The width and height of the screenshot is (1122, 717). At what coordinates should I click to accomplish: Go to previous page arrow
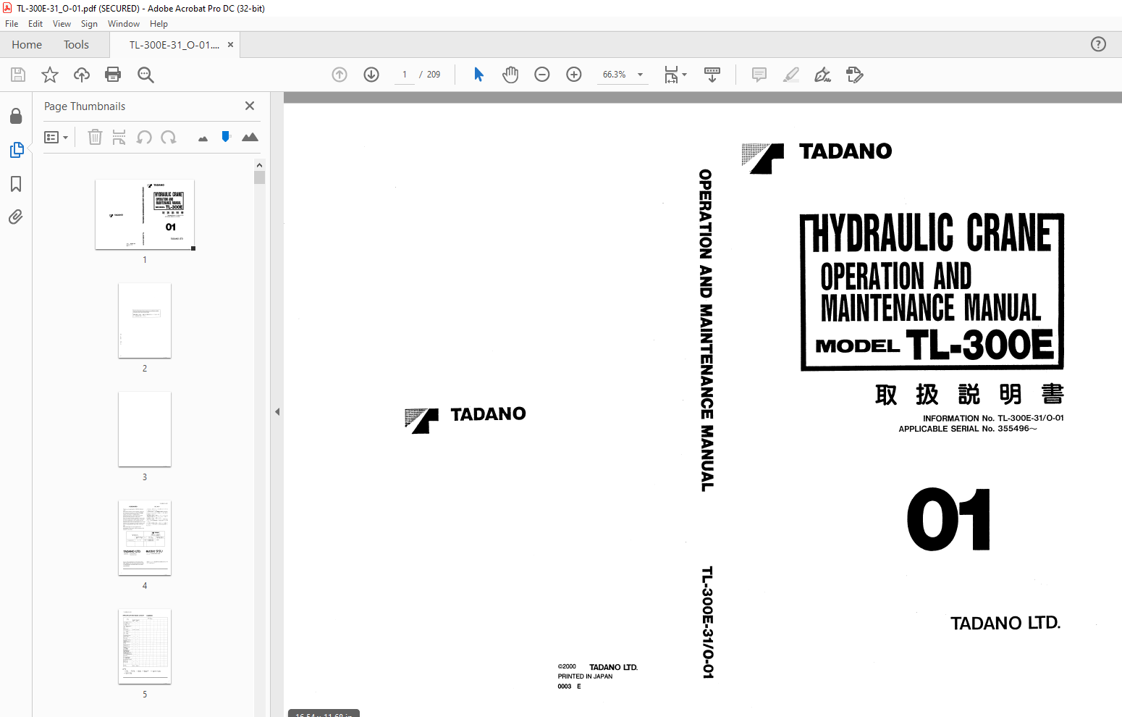pos(339,75)
